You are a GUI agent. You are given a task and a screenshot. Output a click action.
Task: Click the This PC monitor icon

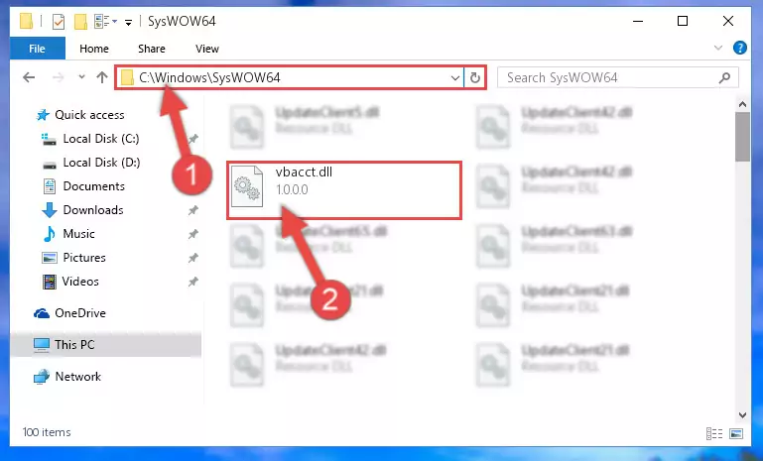[42, 345]
